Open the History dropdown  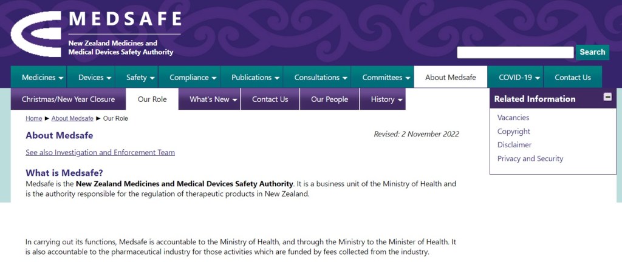click(386, 99)
